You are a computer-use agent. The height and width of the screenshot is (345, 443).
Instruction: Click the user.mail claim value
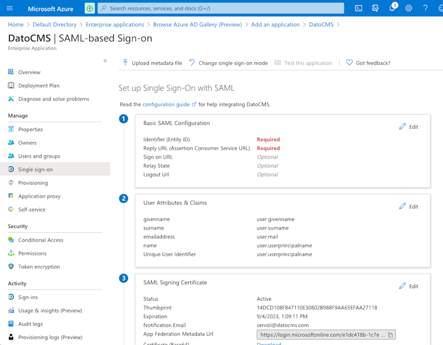(267, 237)
